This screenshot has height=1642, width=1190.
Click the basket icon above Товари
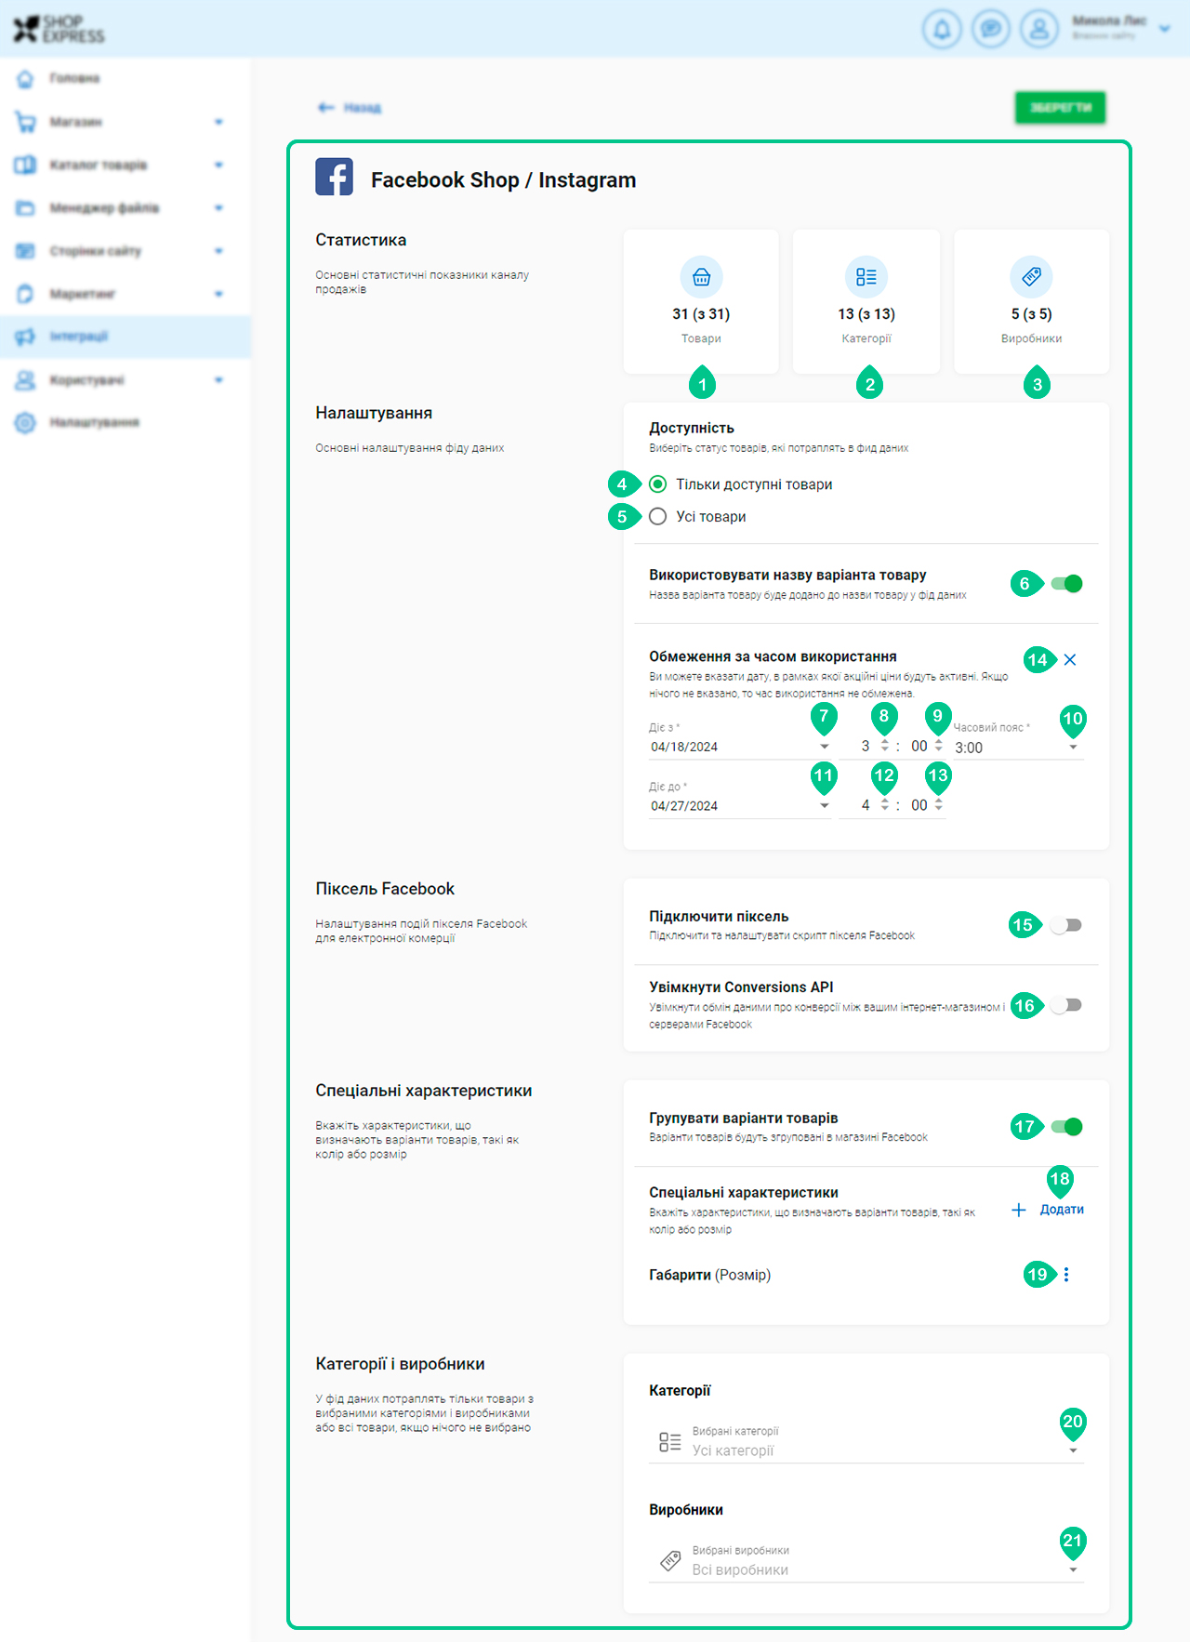(701, 277)
